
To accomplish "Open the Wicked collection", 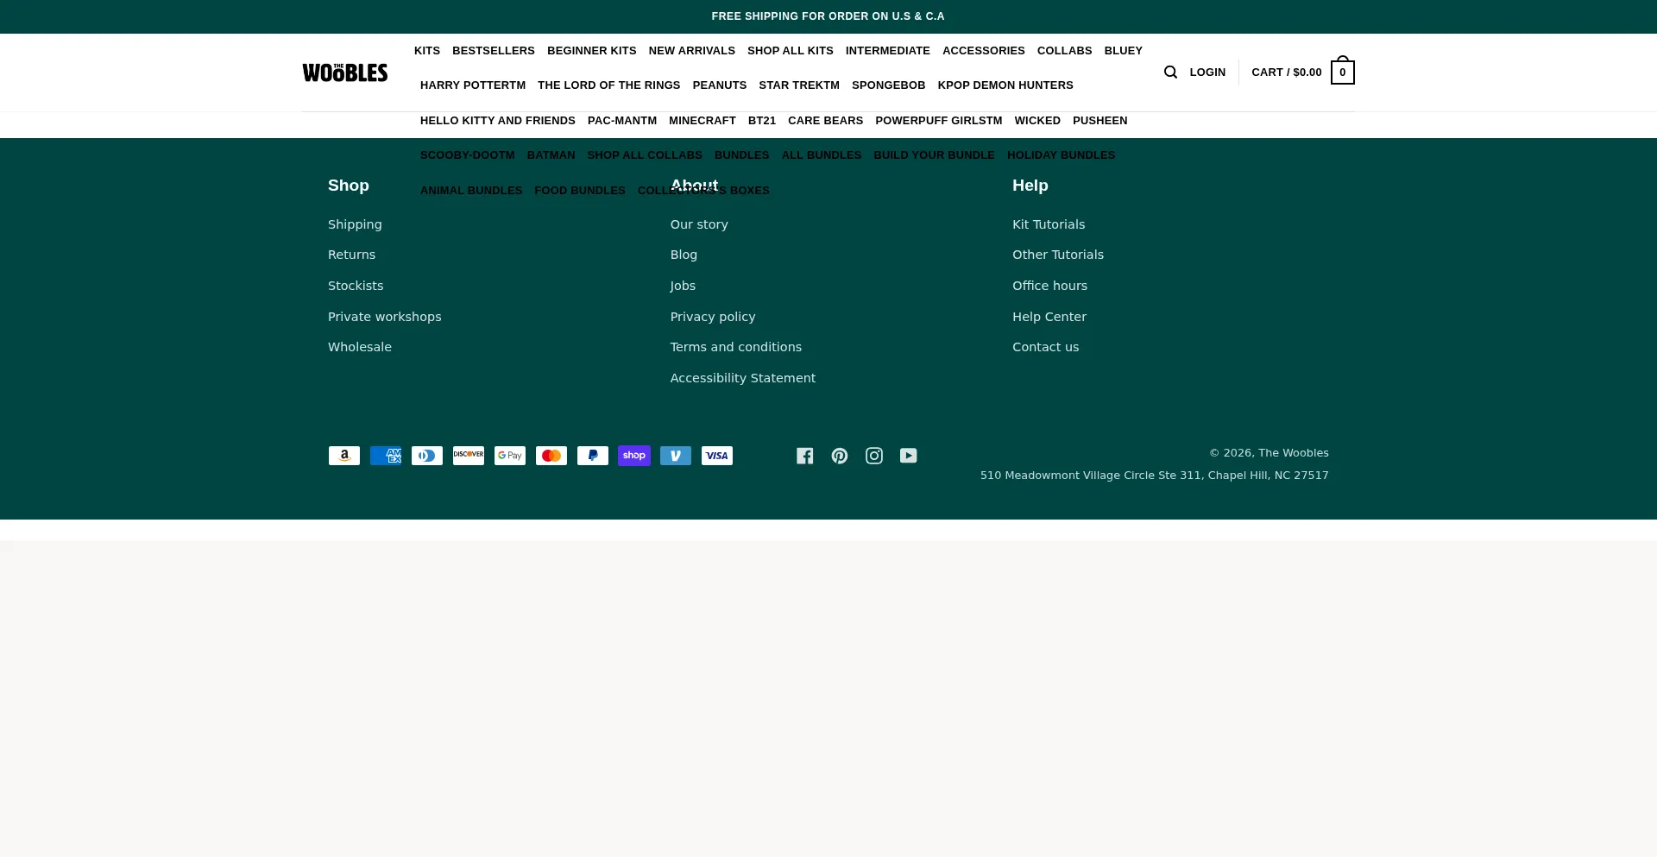I will (1037, 121).
